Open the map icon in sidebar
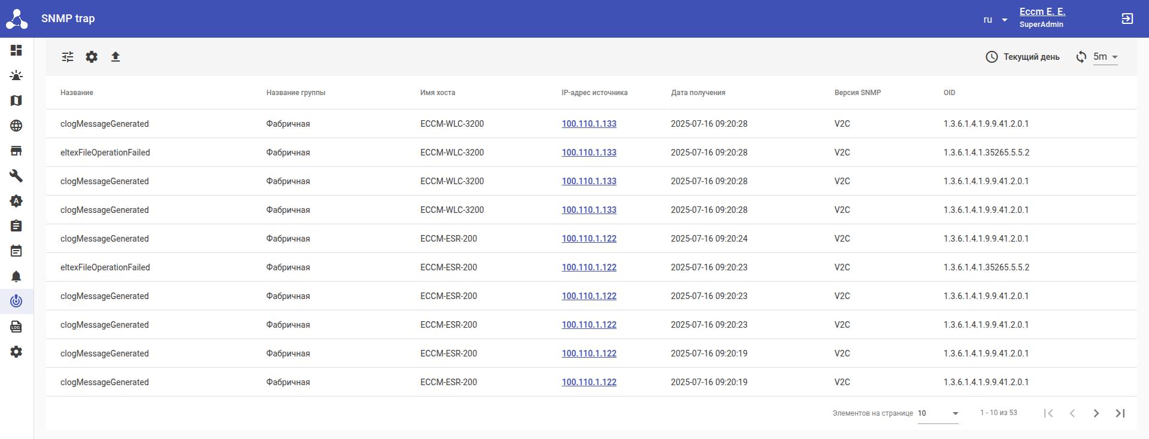The height and width of the screenshot is (439, 1149). [16, 100]
